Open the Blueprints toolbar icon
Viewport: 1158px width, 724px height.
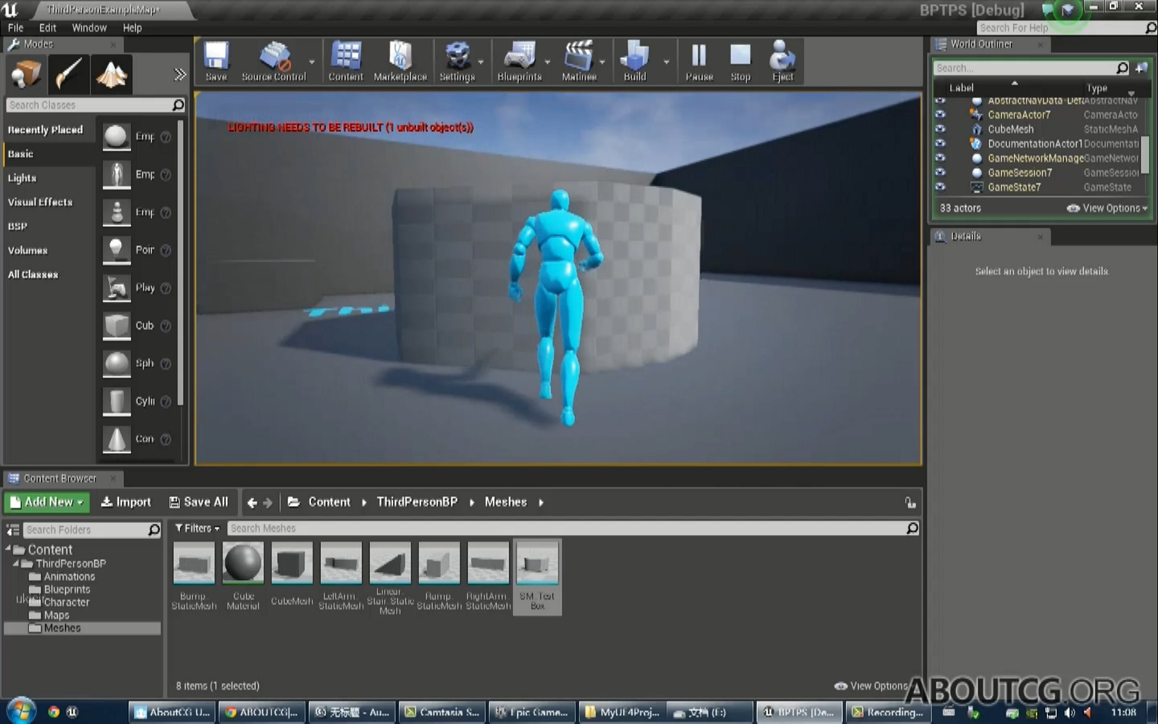point(519,61)
